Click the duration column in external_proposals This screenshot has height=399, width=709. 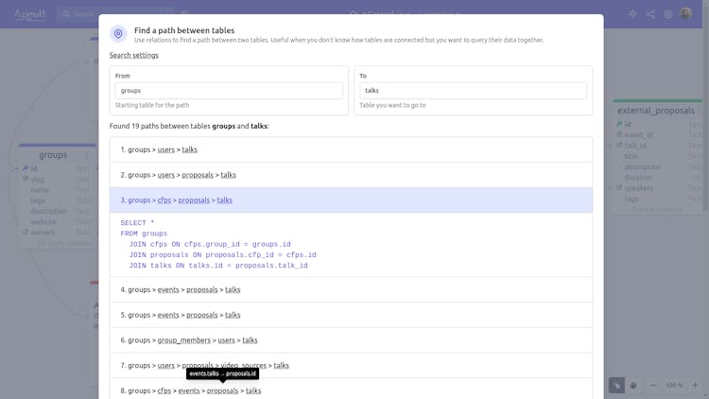(x=638, y=178)
